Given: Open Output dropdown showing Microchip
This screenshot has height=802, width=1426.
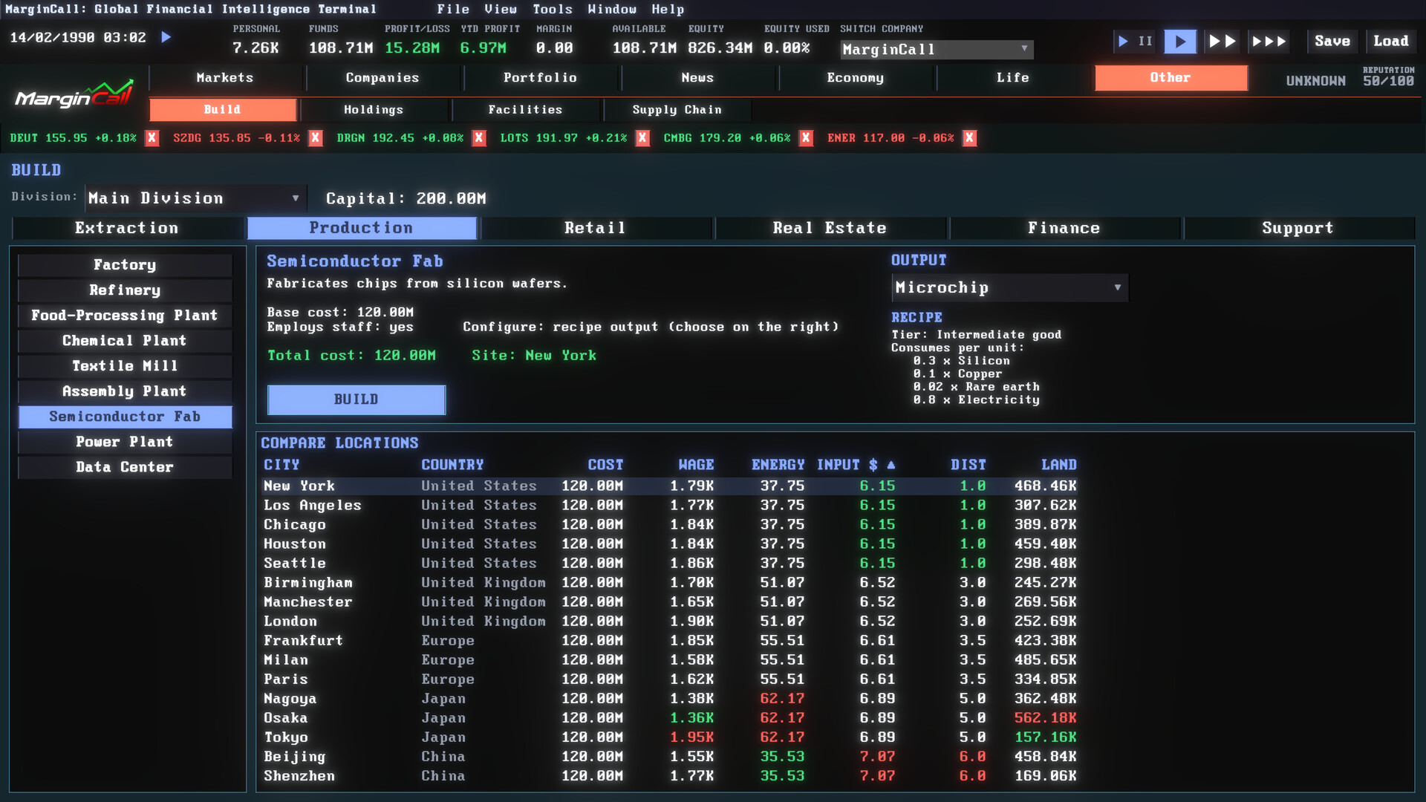Looking at the screenshot, I should point(1009,288).
